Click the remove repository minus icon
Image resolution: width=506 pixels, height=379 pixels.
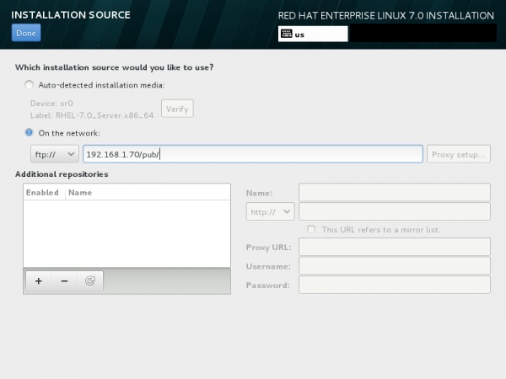point(64,281)
